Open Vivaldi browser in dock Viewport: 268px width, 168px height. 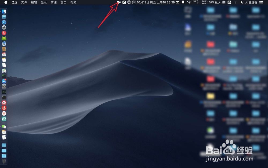click(x=4, y=103)
